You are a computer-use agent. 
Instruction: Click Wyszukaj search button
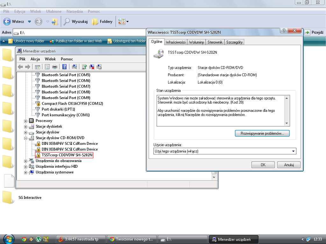pos(75,22)
